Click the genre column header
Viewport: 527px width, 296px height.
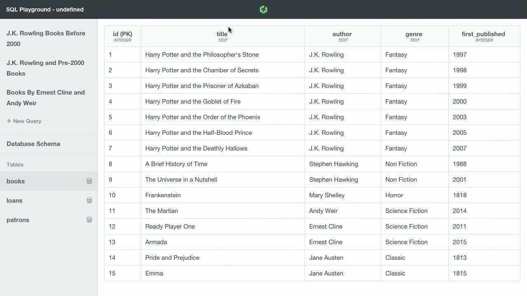[x=414, y=36]
